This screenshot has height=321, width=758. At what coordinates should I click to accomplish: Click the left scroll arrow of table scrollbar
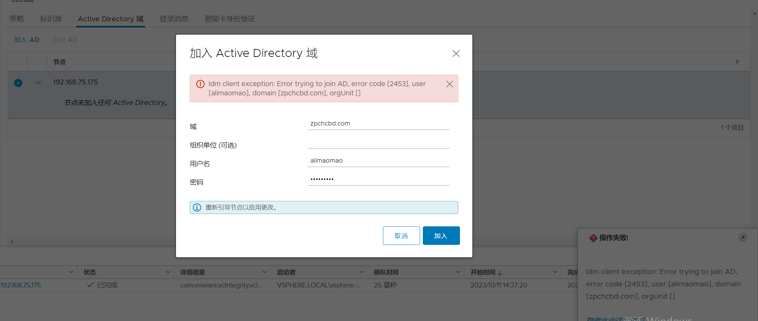[x=12, y=241]
